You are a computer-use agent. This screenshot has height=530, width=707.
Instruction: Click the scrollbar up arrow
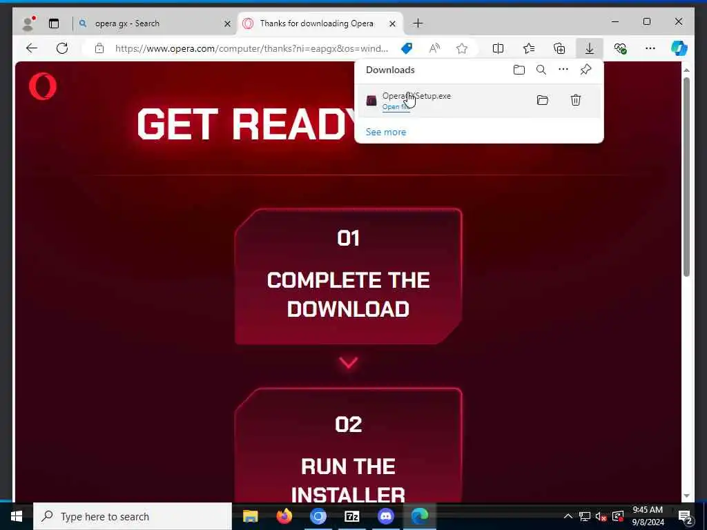[x=686, y=70]
